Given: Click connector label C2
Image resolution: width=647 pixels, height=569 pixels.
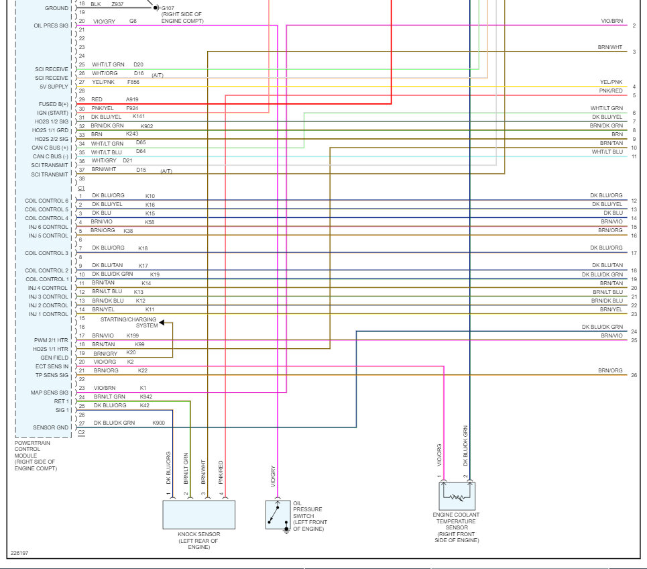Looking at the screenshot, I should pos(81,432).
